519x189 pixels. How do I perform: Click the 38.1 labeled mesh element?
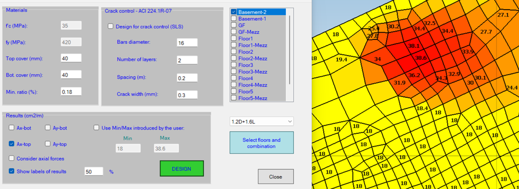[413, 46]
